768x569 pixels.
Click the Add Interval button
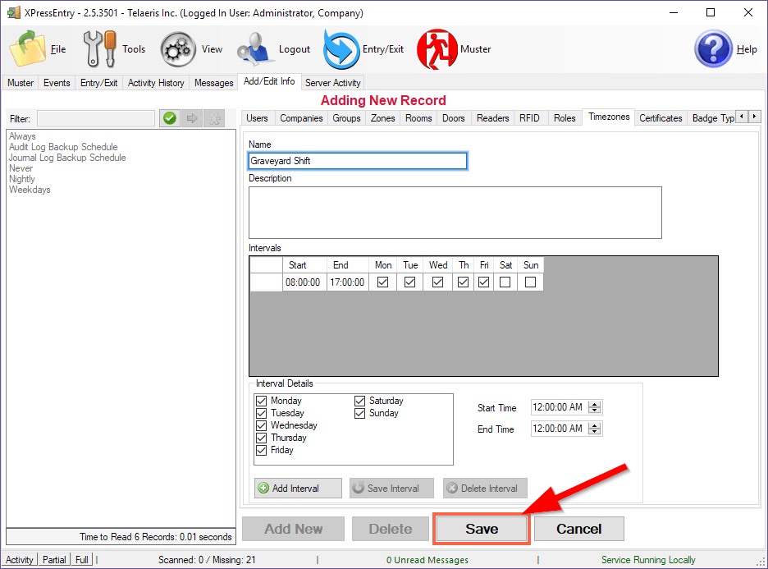pos(298,489)
